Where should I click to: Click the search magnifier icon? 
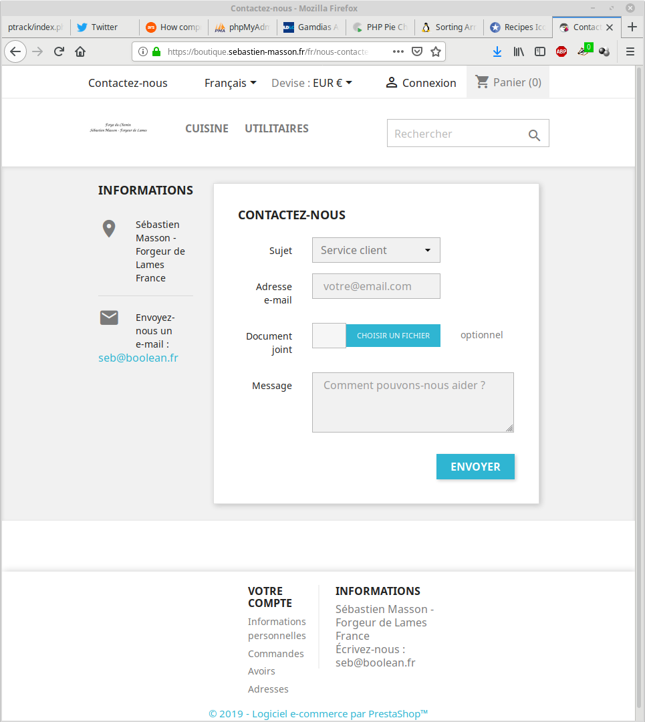pyautogui.click(x=534, y=135)
